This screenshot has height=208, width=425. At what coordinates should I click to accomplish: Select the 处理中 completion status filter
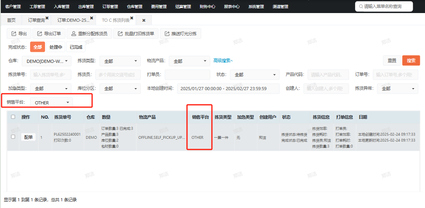pos(56,47)
